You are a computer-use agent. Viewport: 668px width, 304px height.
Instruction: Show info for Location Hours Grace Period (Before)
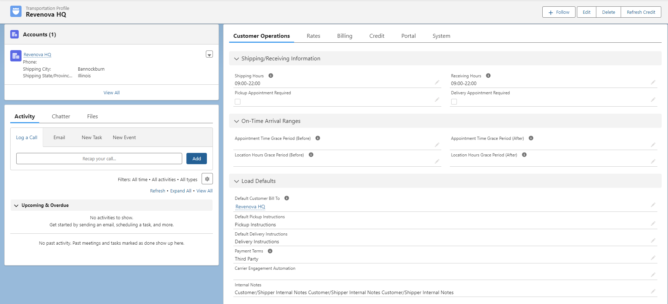pyautogui.click(x=311, y=155)
